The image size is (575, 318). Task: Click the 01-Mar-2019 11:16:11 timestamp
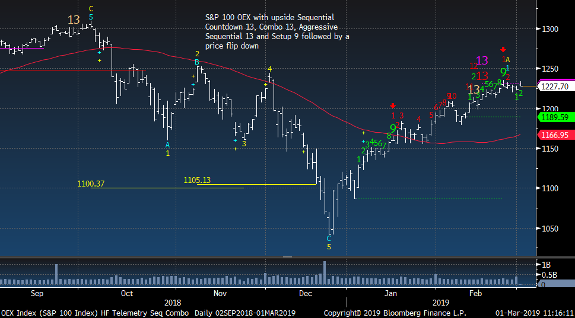pyautogui.click(x=534, y=313)
